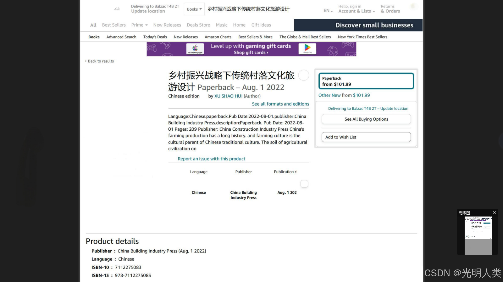Expand the Prime dropdown
This screenshot has height=282, width=503.
(139, 25)
